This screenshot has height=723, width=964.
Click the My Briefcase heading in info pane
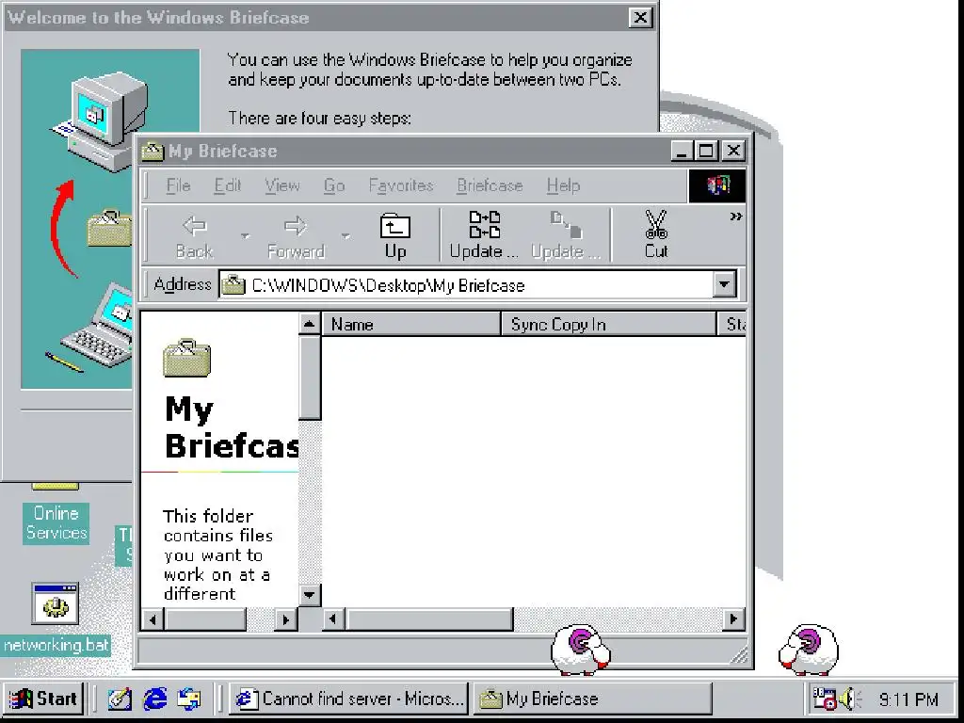coord(232,427)
